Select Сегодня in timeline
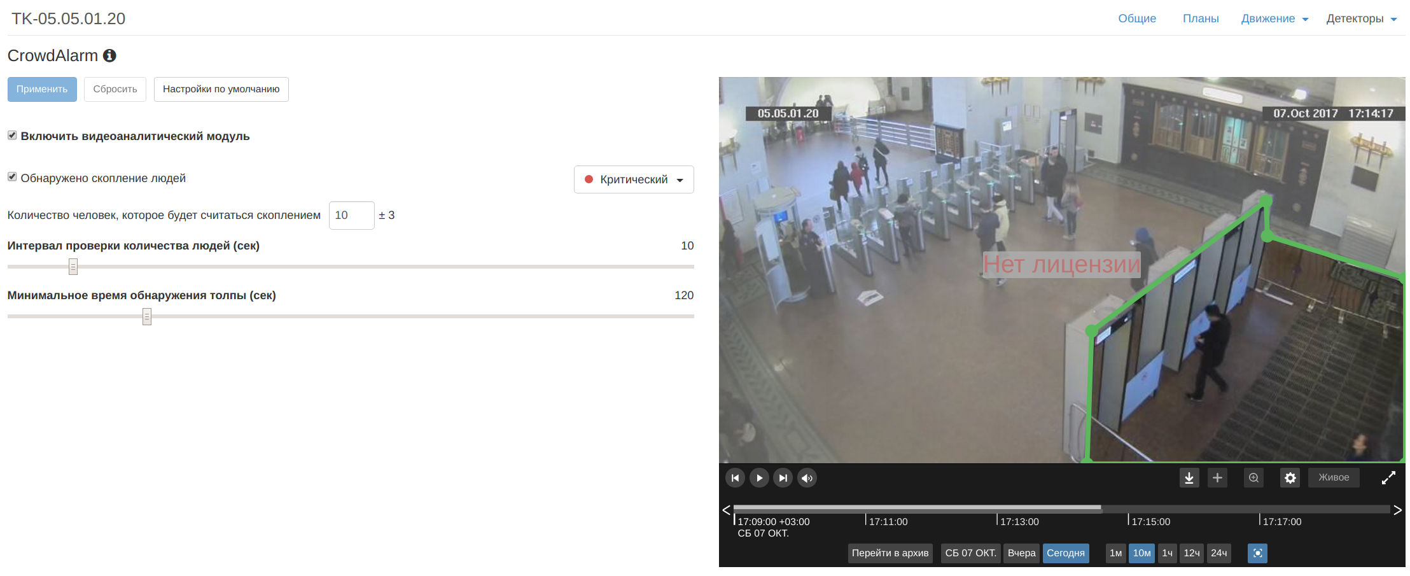This screenshot has height=576, width=1410. click(x=1066, y=553)
